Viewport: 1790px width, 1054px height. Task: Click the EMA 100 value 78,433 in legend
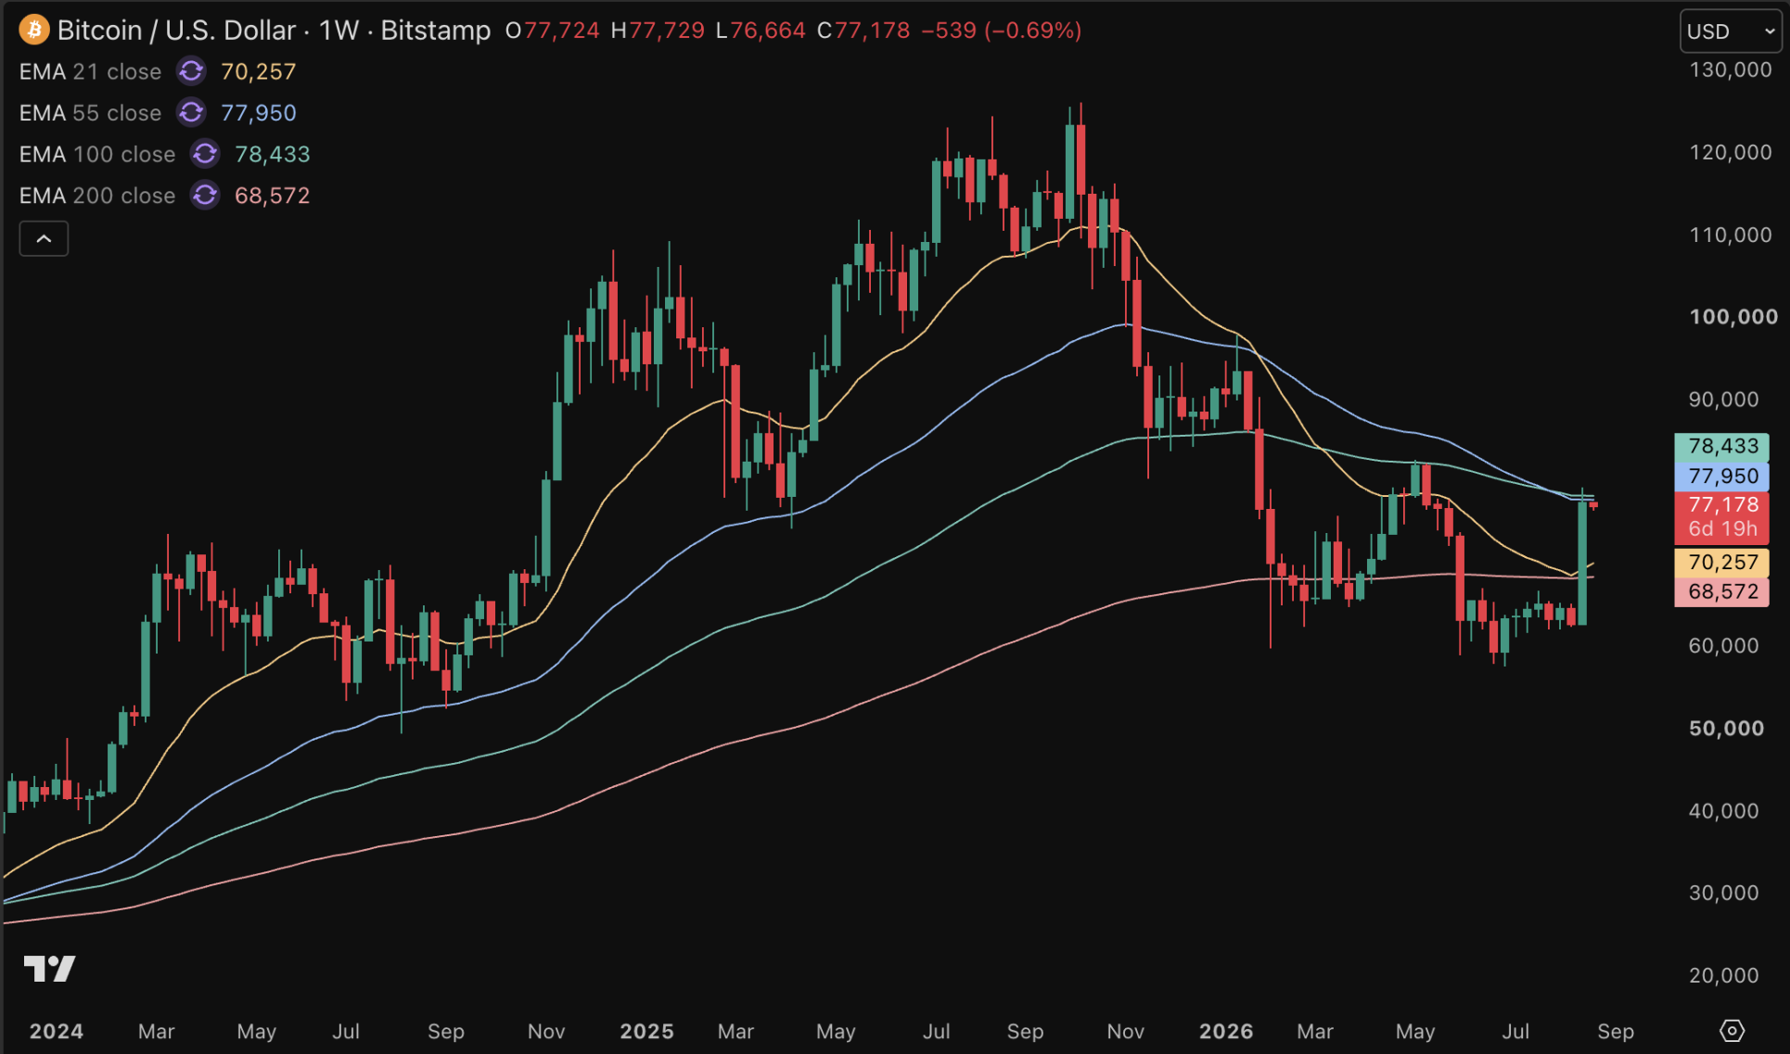point(273,154)
